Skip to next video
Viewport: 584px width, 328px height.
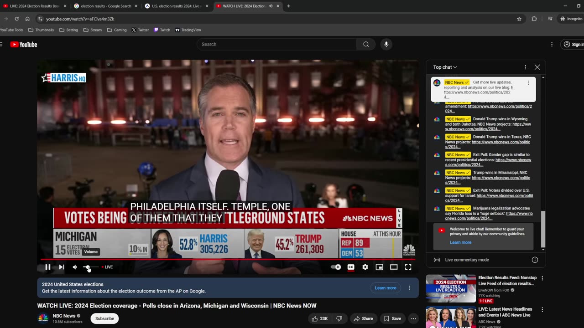pyautogui.click(x=62, y=267)
